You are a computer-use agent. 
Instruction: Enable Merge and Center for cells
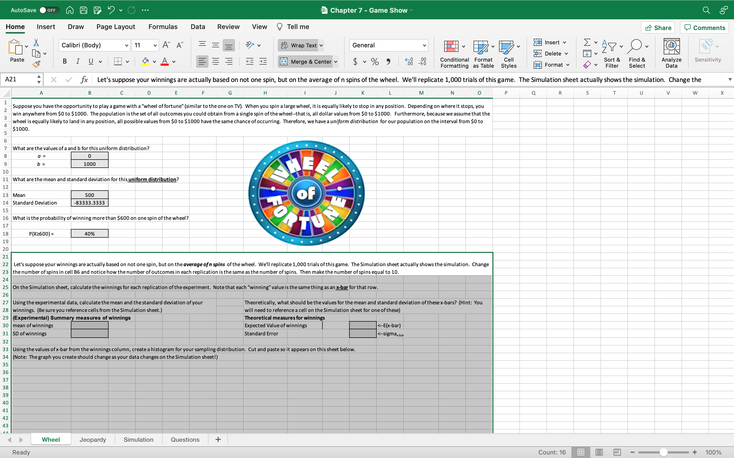pyautogui.click(x=305, y=62)
